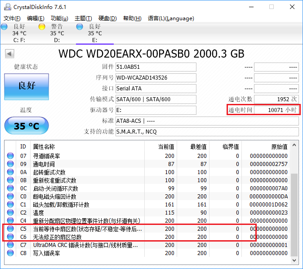Click the status icon of row C2
Image resolution: width=303 pixels, height=269 pixels.
click(10, 212)
